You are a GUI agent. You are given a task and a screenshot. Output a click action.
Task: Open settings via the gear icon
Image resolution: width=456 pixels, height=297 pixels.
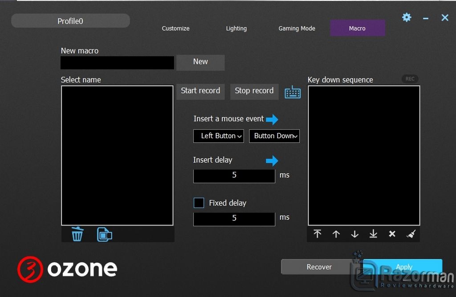tap(407, 17)
